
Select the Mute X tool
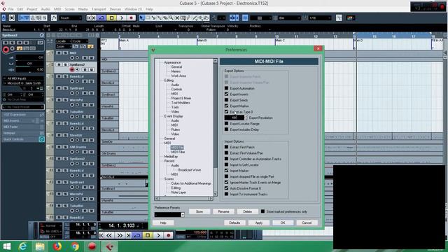click(x=177, y=17)
